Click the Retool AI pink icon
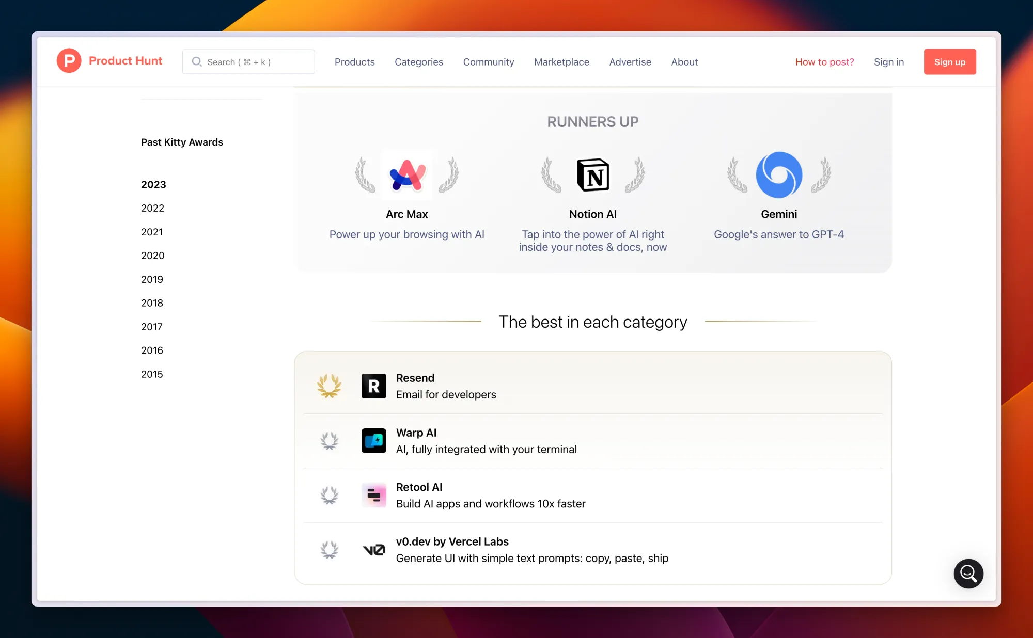This screenshot has width=1033, height=638. pos(373,496)
